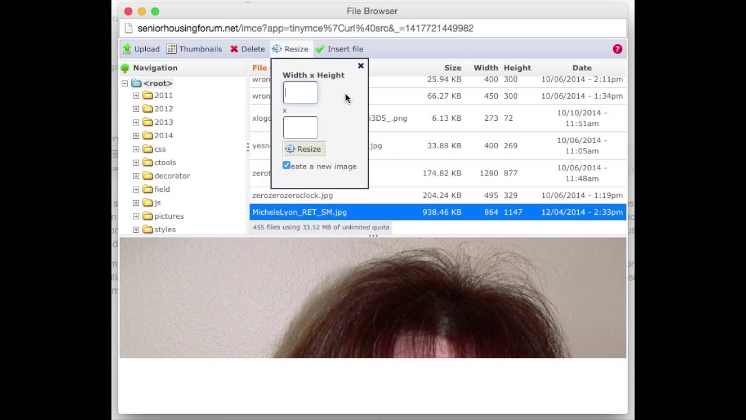746x420 pixels.
Task: Click the browser address bar URL
Action: 305,28
